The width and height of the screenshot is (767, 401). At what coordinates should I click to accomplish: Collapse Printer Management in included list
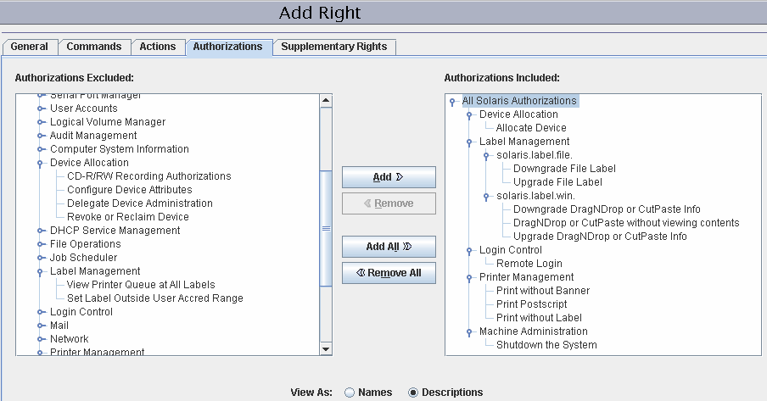click(x=469, y=277)
